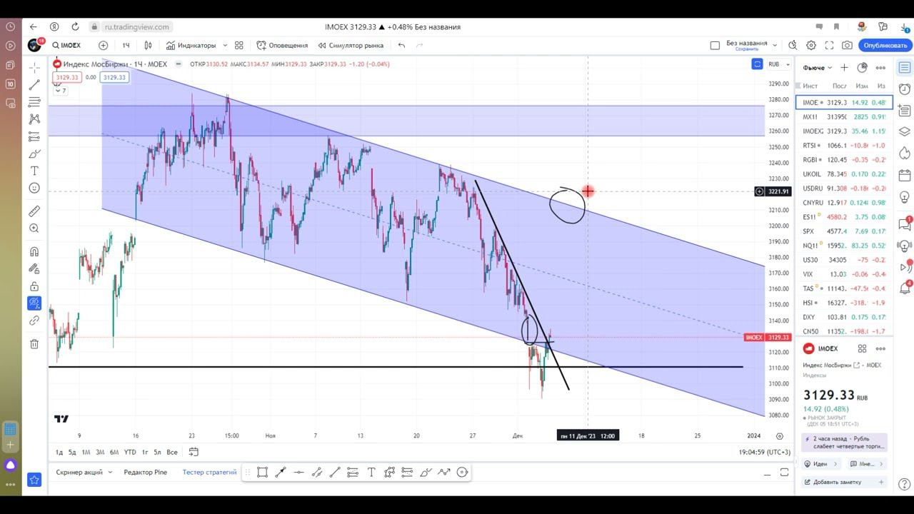Open the economic calendar panel
Image resolution: width=914 pixels, height=514 pixels.
pos(905,175)
